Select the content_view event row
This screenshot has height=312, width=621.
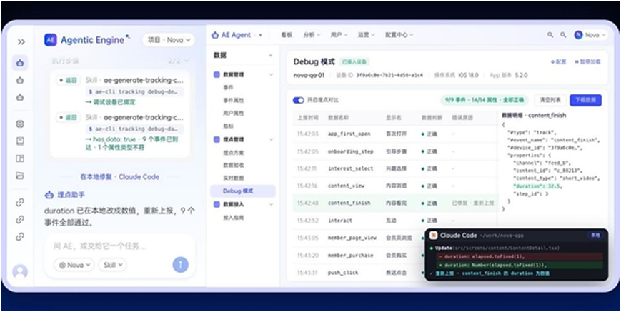point(395,186)
